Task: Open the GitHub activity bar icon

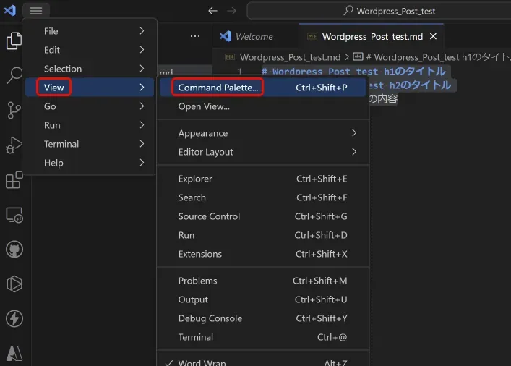Action: point(14,250)
